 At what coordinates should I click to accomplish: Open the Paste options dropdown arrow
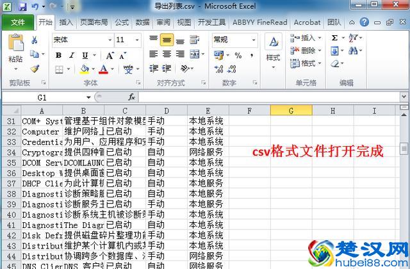pos(15,69)
